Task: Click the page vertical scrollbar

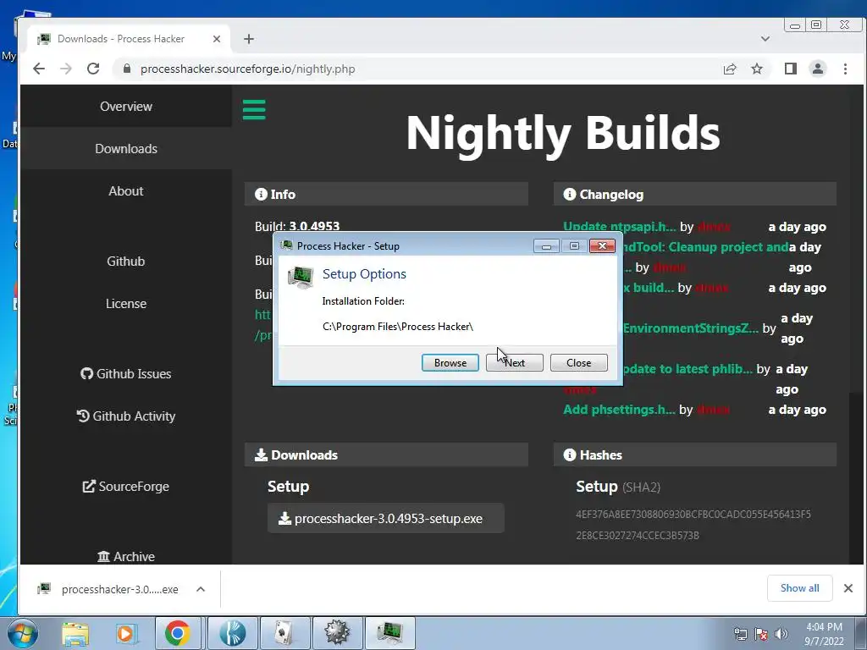Action: [x=855, y=324]
